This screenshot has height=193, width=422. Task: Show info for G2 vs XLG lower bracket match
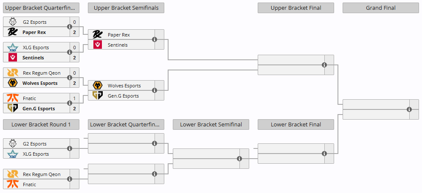coord(70,148)
